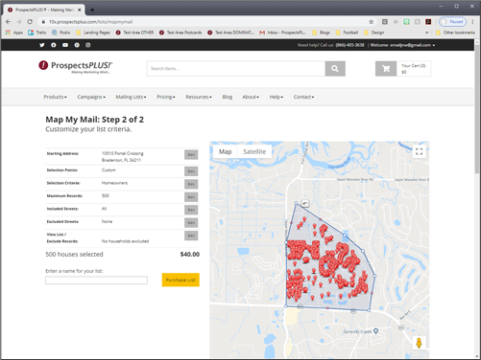
Task: Edit the Selection Points
Action: [x=191, y=171]
